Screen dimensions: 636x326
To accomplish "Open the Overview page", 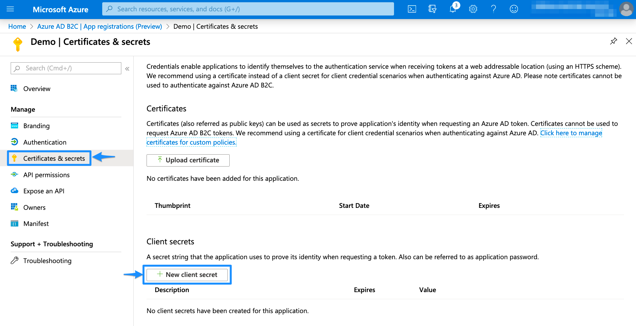I will click(x=37, y=88).
